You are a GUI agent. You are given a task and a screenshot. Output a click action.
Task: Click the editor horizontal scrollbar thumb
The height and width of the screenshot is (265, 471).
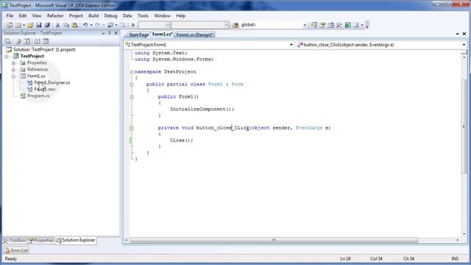coord(274,241)
